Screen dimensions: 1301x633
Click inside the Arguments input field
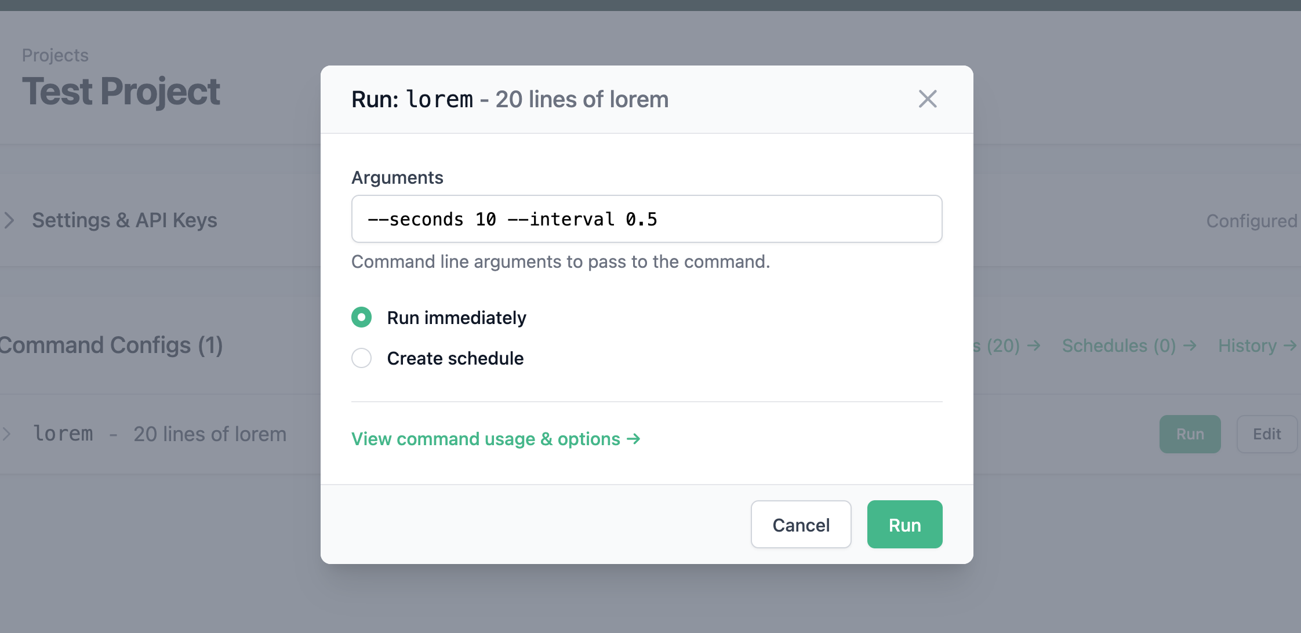(x=646, y=219)
